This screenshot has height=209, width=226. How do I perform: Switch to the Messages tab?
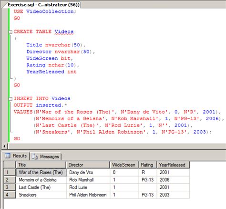[x=46, y=157]
